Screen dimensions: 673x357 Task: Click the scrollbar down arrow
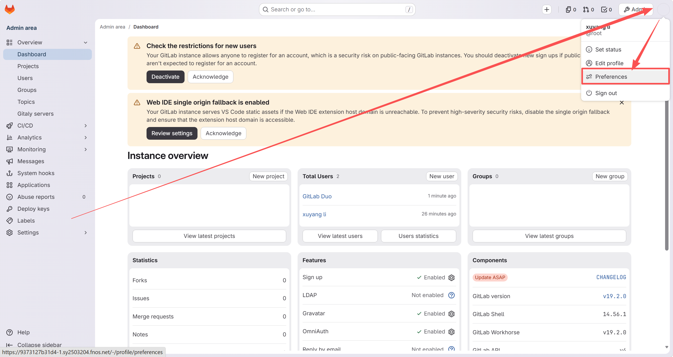[x=667, y=347]
